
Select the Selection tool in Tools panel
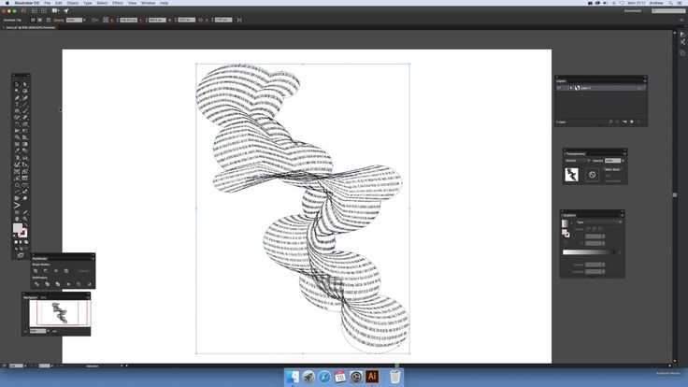click(x=17, y=84)
